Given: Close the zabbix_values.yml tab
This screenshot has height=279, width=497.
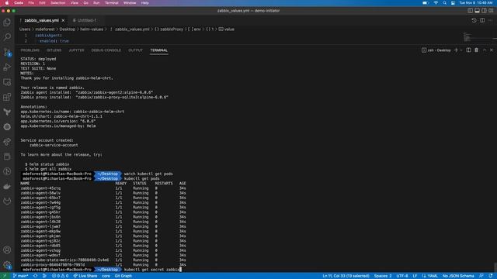Looking at the screenshot, I should pyautogui.click(x=63, y=20).
